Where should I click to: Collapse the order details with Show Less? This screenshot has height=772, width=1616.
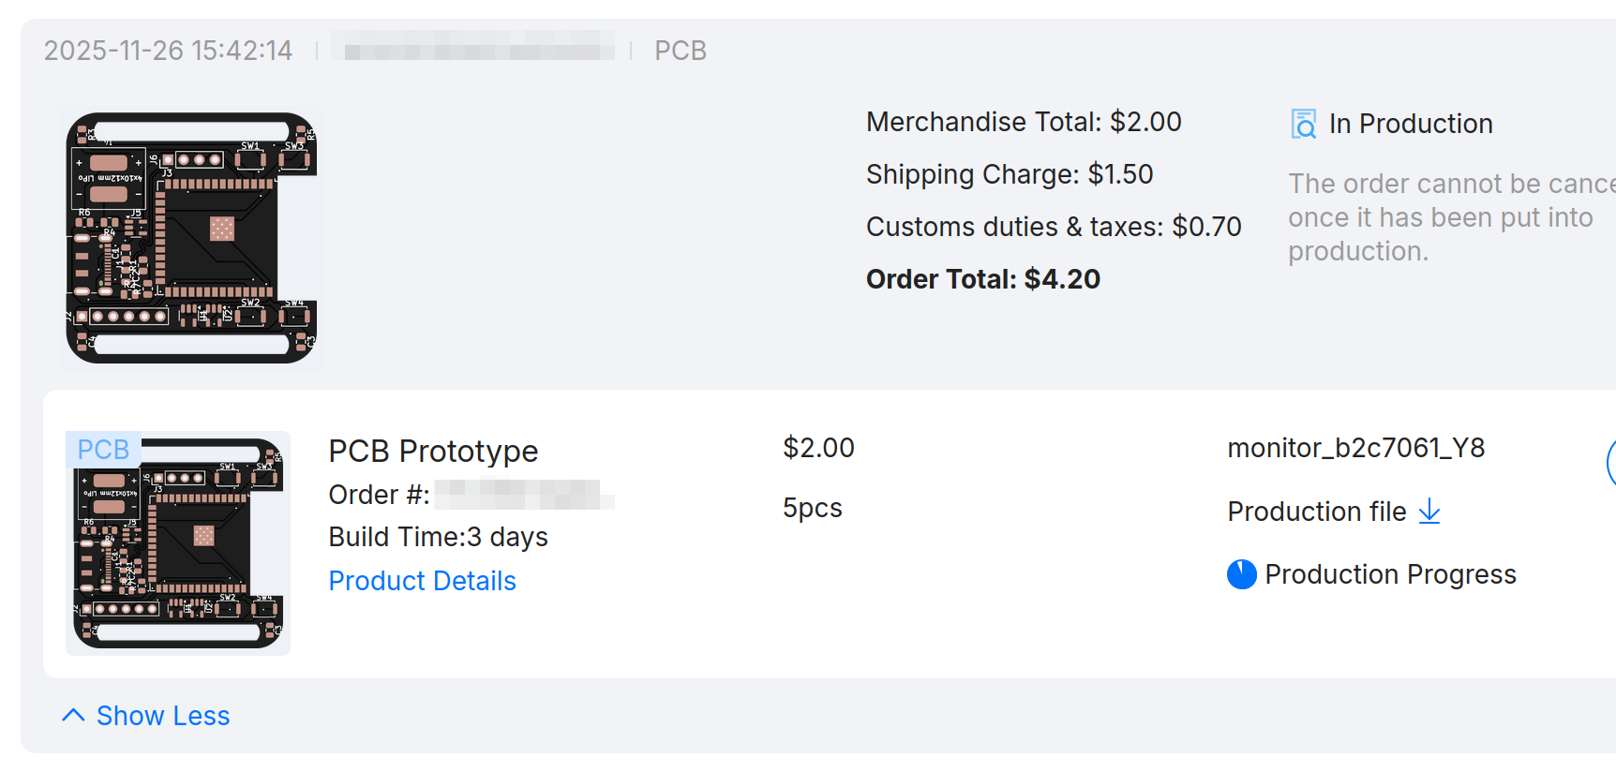(x=163, y=715)
